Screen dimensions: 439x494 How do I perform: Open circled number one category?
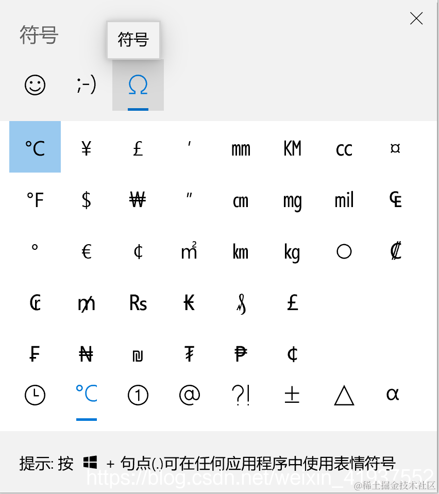coord(138,395)
